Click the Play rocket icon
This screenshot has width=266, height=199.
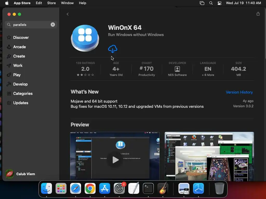coord(9,75)
